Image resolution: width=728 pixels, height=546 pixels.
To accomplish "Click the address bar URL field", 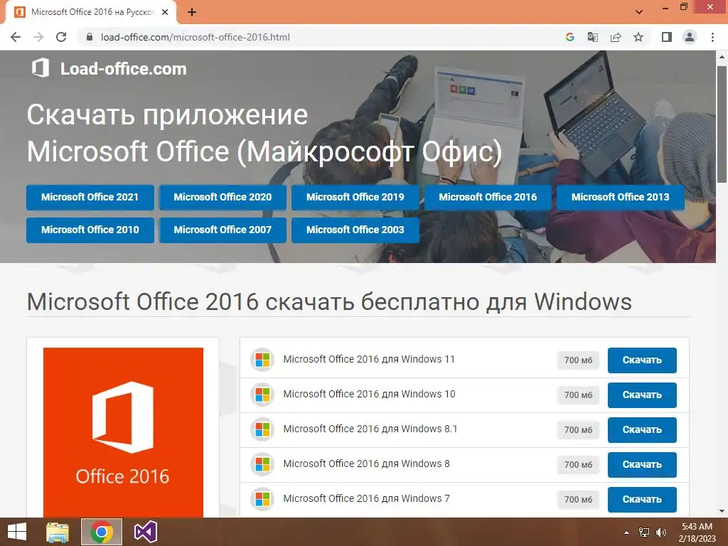I will [321, 37].
